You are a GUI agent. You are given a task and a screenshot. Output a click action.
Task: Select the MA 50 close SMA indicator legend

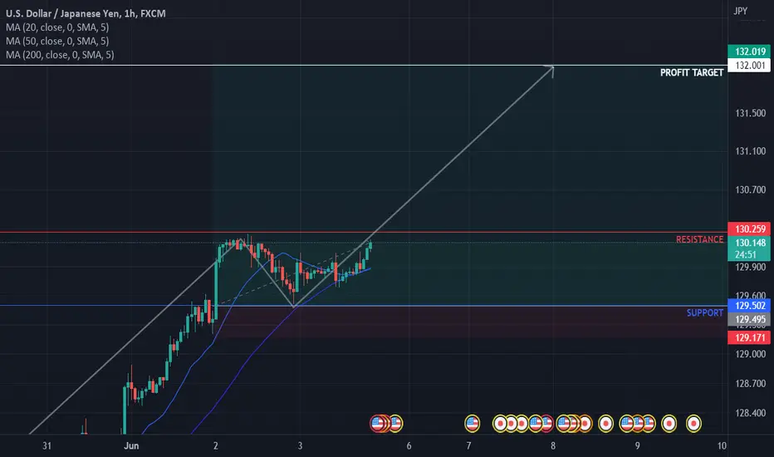(x=57, y=41)
